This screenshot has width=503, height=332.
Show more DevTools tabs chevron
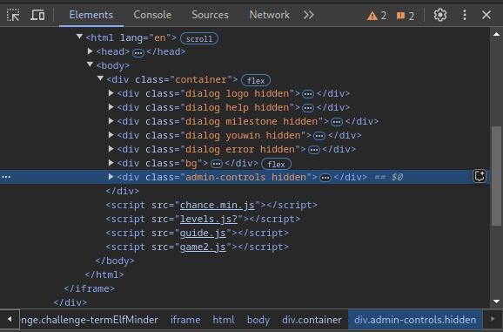pyautogui.click(x=309, y=15)
